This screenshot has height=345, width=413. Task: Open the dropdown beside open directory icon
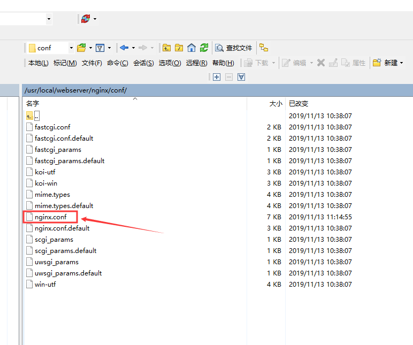point(90,48)
